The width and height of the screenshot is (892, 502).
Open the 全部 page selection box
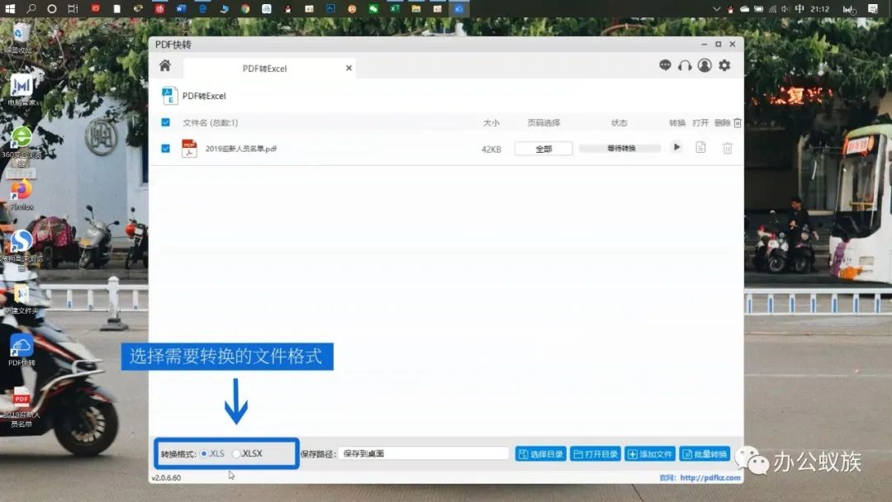pos(543,149)
